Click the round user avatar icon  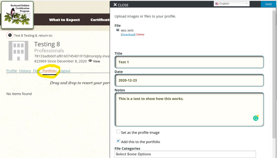[10, 35]
